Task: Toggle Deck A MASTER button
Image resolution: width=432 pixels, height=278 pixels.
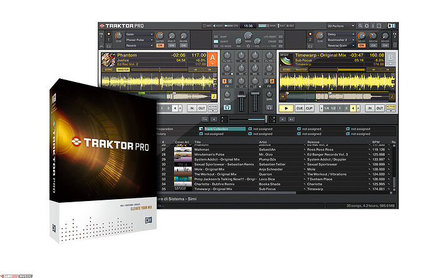Action: 123,69
